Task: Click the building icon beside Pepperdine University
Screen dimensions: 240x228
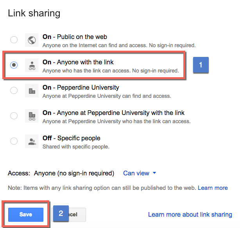Action: (32, 91)
